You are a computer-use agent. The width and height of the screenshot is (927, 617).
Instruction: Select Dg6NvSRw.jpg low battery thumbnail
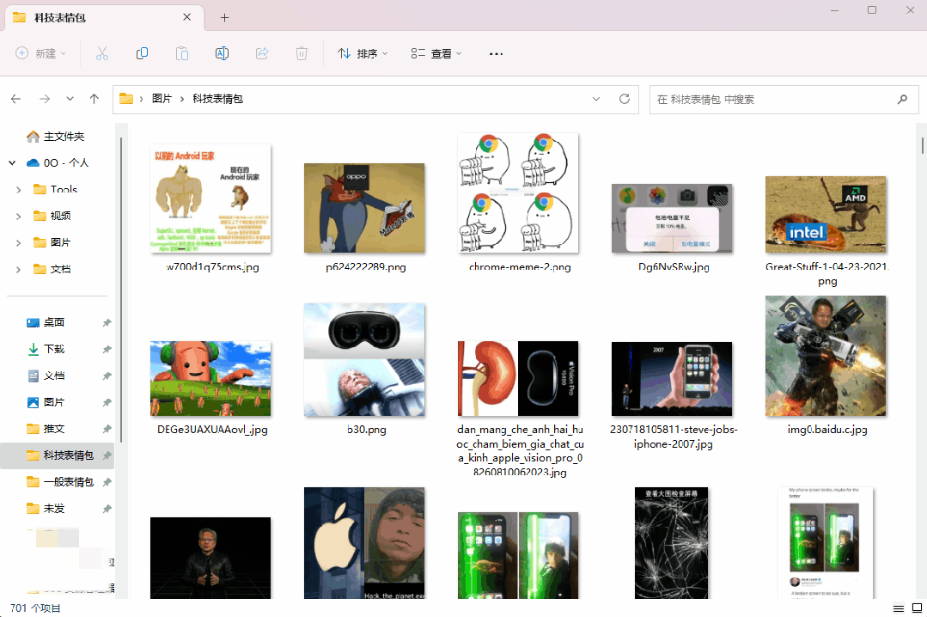coord(672,218)
